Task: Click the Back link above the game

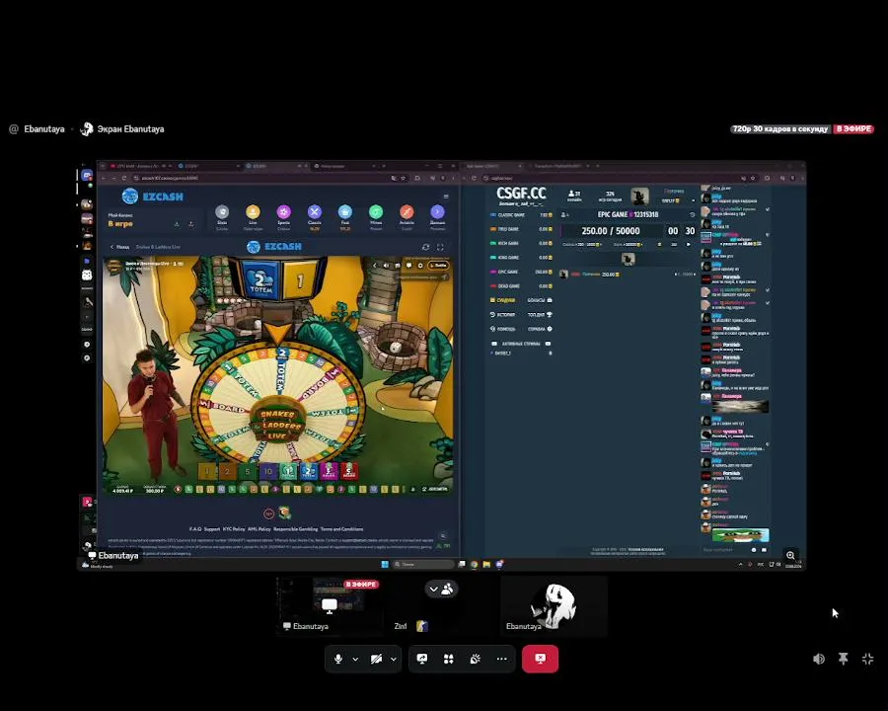Action: point(119,247)
